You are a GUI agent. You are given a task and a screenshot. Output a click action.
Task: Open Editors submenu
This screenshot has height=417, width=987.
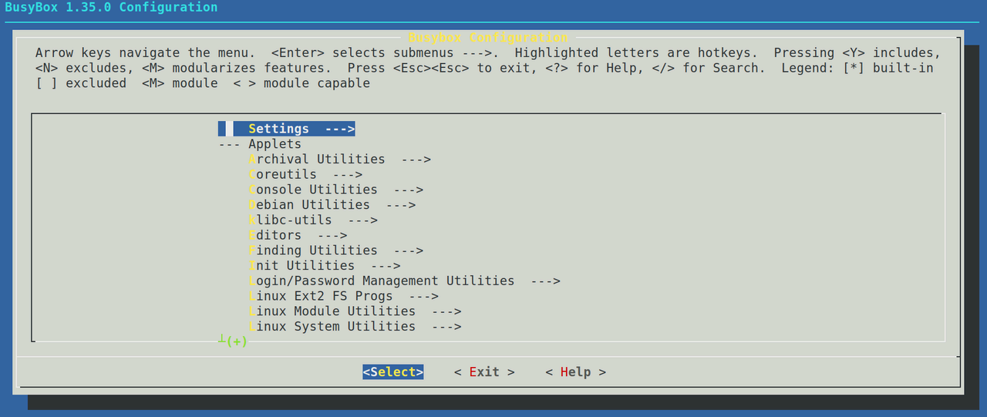[298, 235]
